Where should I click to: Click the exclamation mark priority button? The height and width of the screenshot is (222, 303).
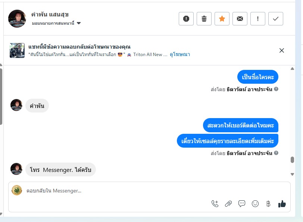click(258, 19)
